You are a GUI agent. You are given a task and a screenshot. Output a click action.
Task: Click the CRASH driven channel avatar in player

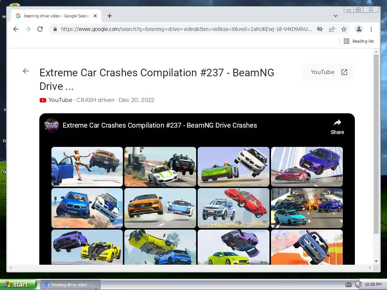coord(51,125)
